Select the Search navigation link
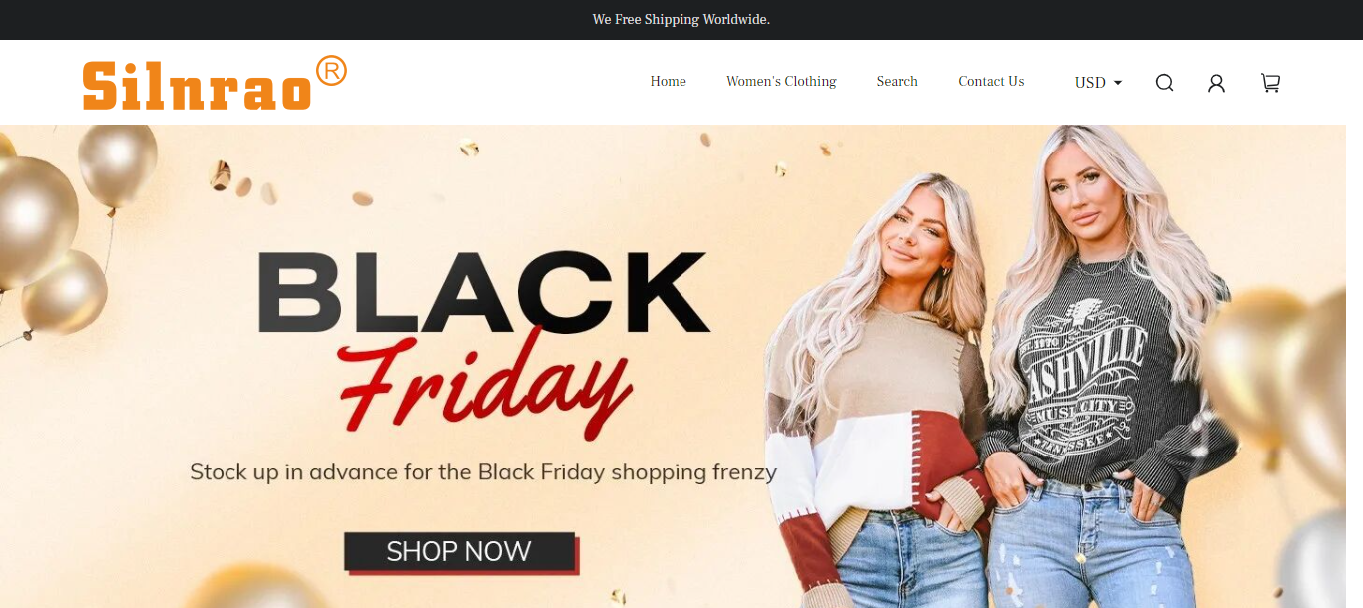Screen dimensions: 1363x608 (x=897, y=82)
